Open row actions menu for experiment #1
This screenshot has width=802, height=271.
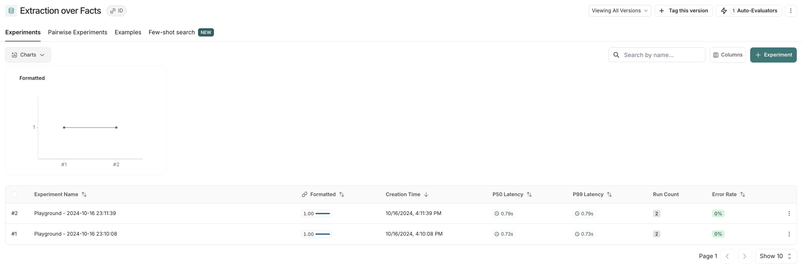(x=789, y=234)
